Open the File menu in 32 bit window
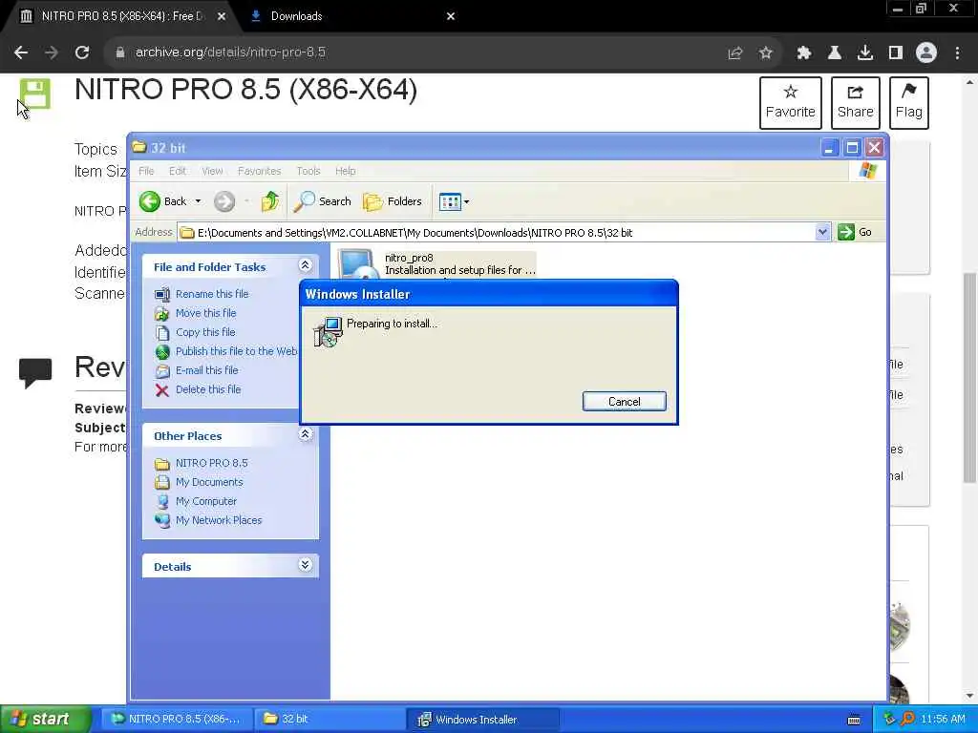 pyautogui.click(x=146, y=171)
